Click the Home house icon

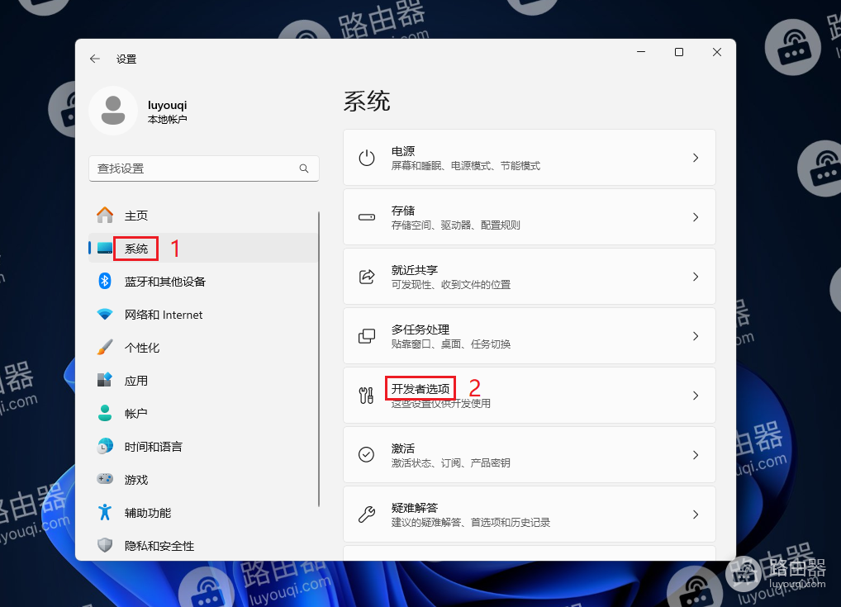click(105, 215)
